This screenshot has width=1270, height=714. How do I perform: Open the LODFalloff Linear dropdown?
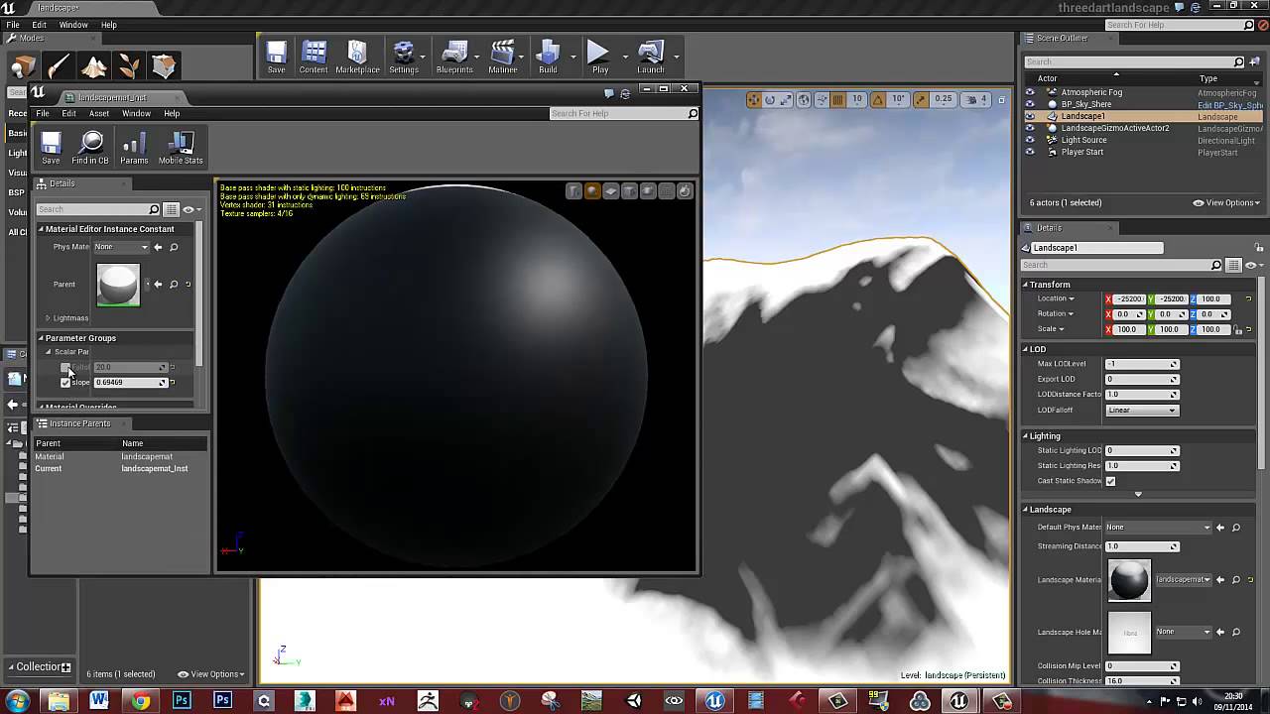pyautogui.click(x=1142, y=411)
